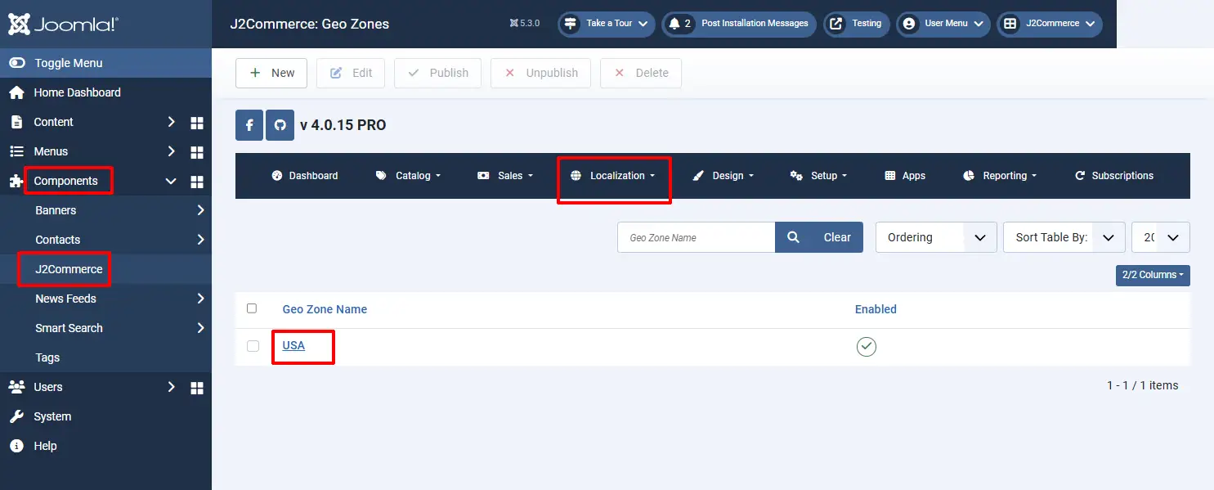Open the Localization menu

pyautogui.click(x=612, y=176)
